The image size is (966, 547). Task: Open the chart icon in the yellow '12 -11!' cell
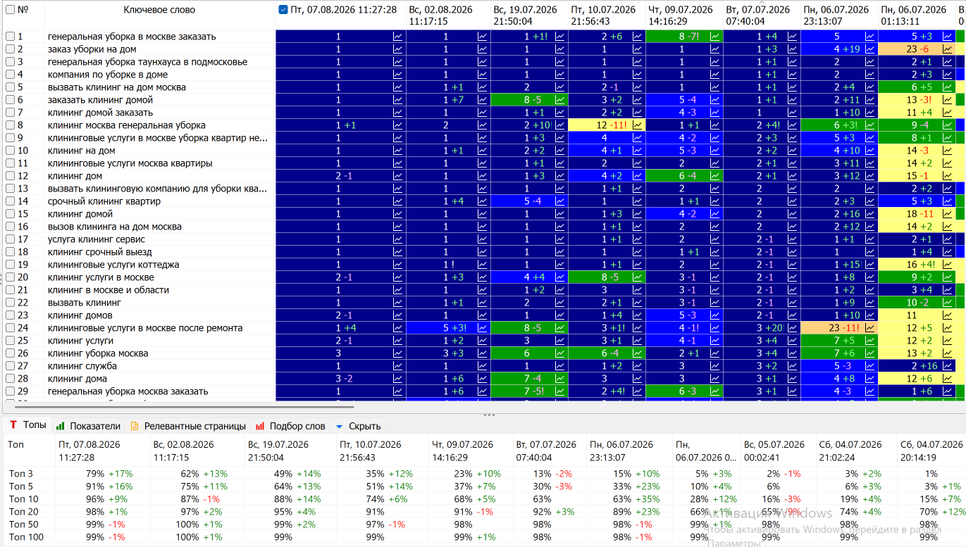click(638, 125)
